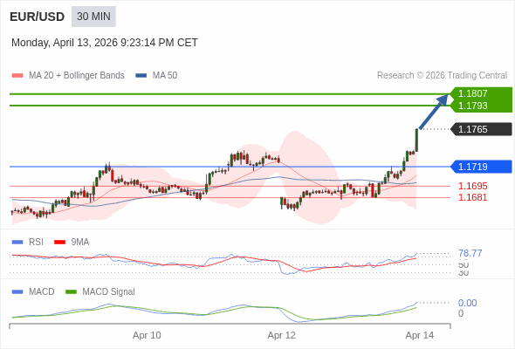Click the 1.1681 support level label
This screenshot has height=349, width=515.
[x=472, y=197]
